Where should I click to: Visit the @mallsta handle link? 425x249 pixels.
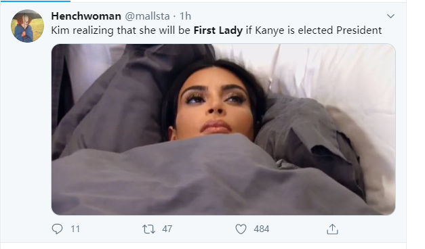(147, 16)
